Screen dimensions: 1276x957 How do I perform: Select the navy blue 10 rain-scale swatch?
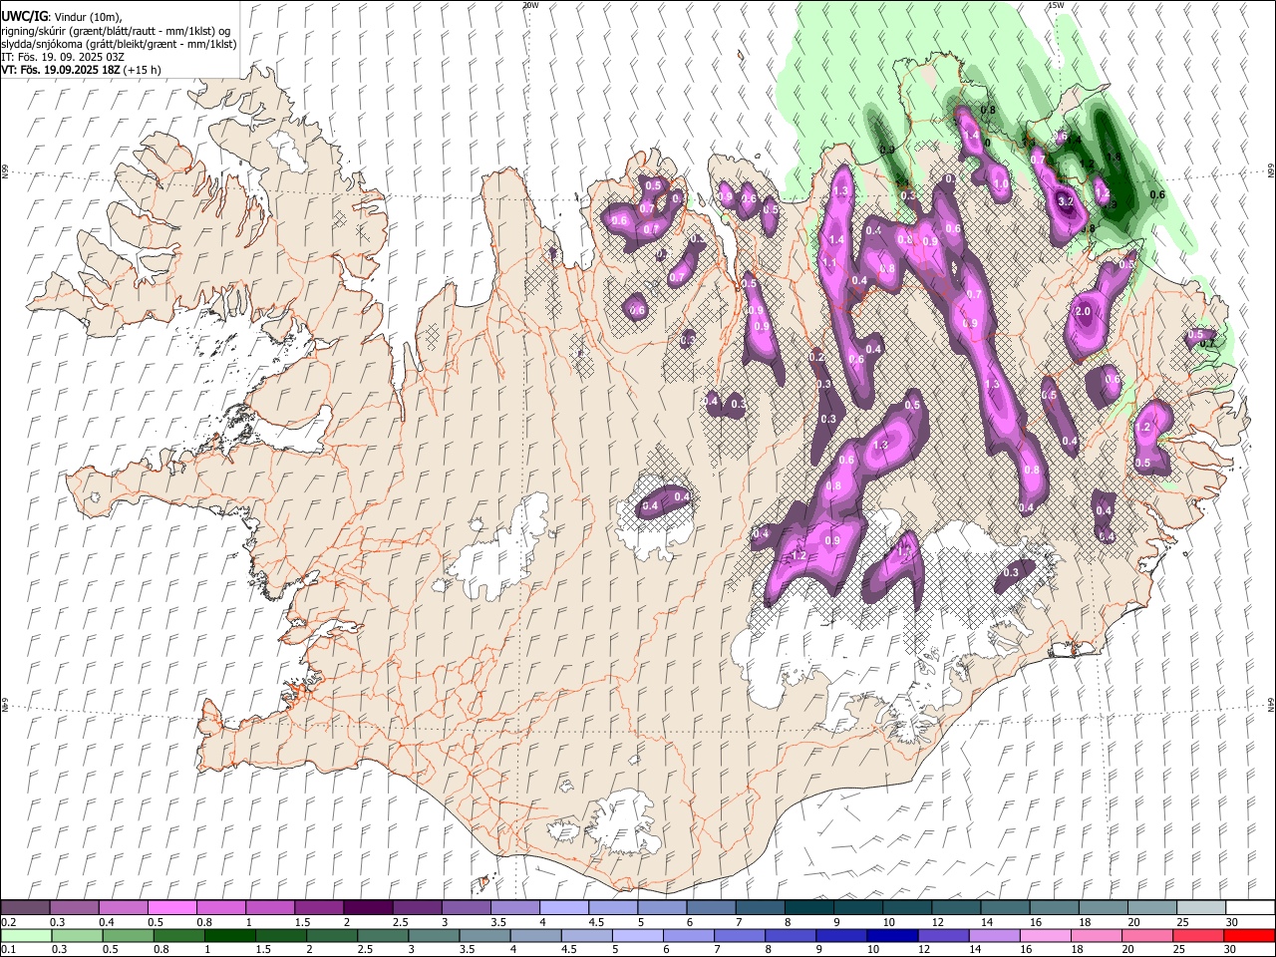892,936
